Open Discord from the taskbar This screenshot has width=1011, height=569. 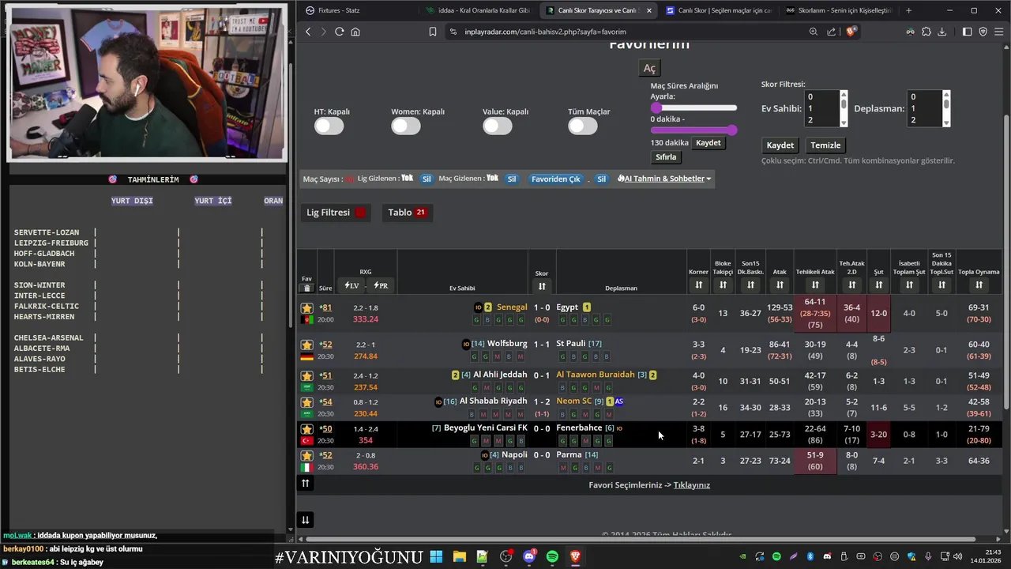tap(529, 556)
